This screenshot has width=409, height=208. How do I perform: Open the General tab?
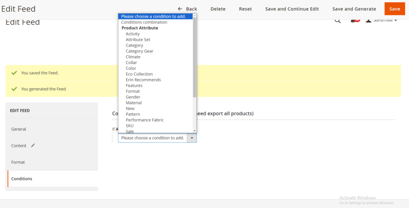[19, 129]
